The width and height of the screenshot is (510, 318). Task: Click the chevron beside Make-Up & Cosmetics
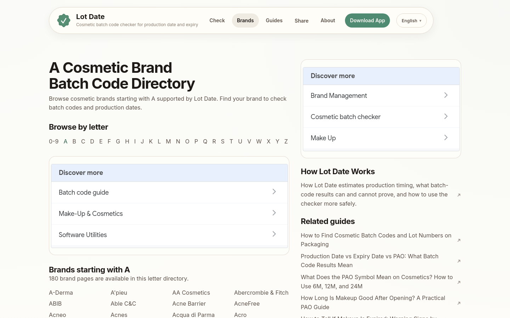point(274,213)
